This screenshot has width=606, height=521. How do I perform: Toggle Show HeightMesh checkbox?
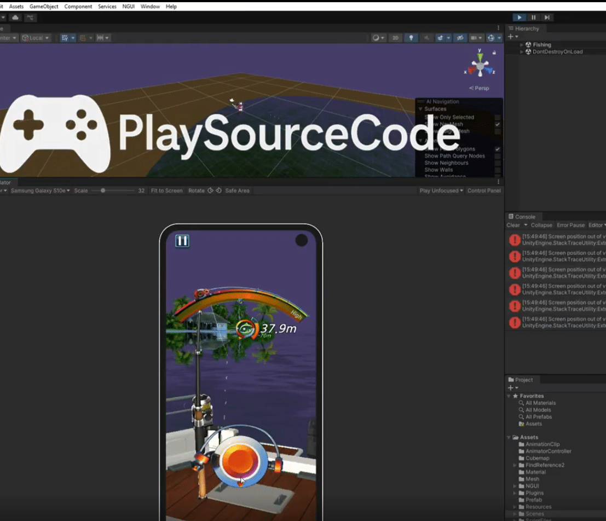(498, 131)
